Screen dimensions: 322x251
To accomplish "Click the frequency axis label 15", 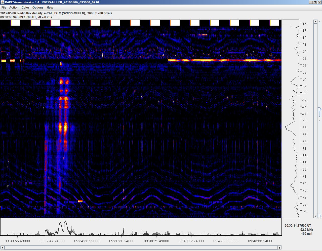I will tap(304, 24).
